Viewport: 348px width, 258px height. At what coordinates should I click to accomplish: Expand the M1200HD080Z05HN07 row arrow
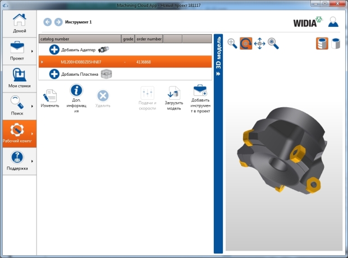(42, 62)
